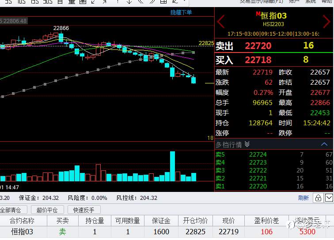
Task: Open the 帮助 menu
Action: pyautogui.click(x=326, y=1)
